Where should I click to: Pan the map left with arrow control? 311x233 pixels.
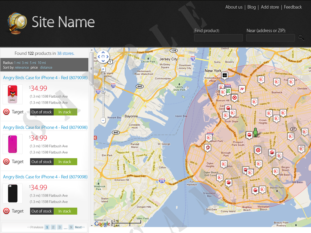click(99, 57)
